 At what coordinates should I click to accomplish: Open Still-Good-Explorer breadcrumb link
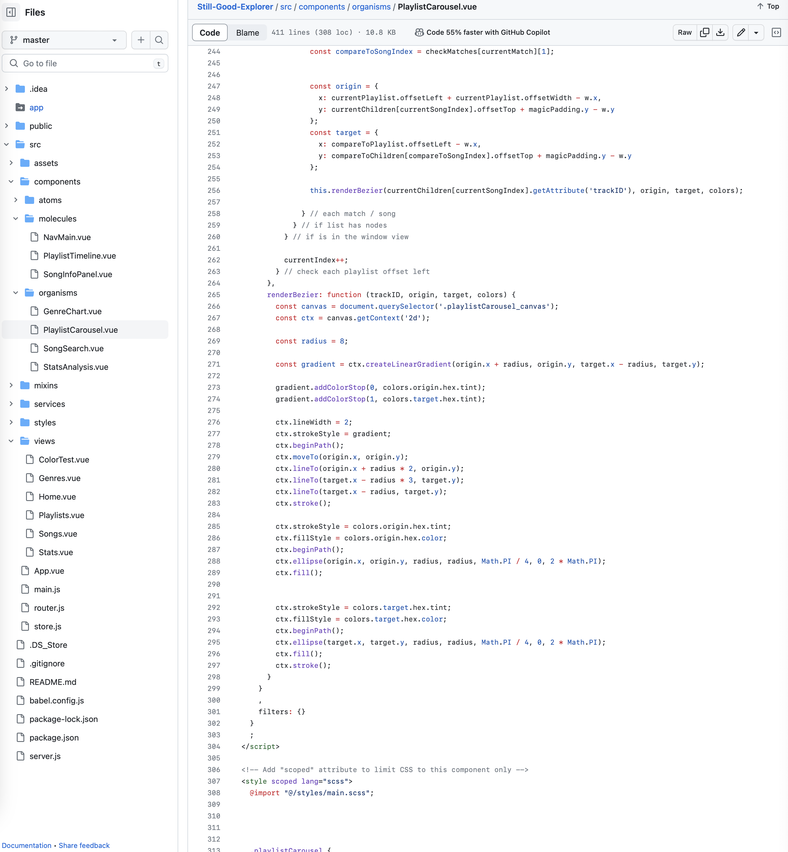coord(235,7)
